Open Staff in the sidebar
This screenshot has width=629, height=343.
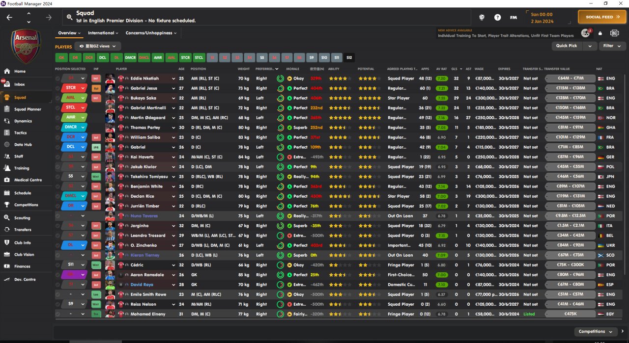tap(27, 156)
